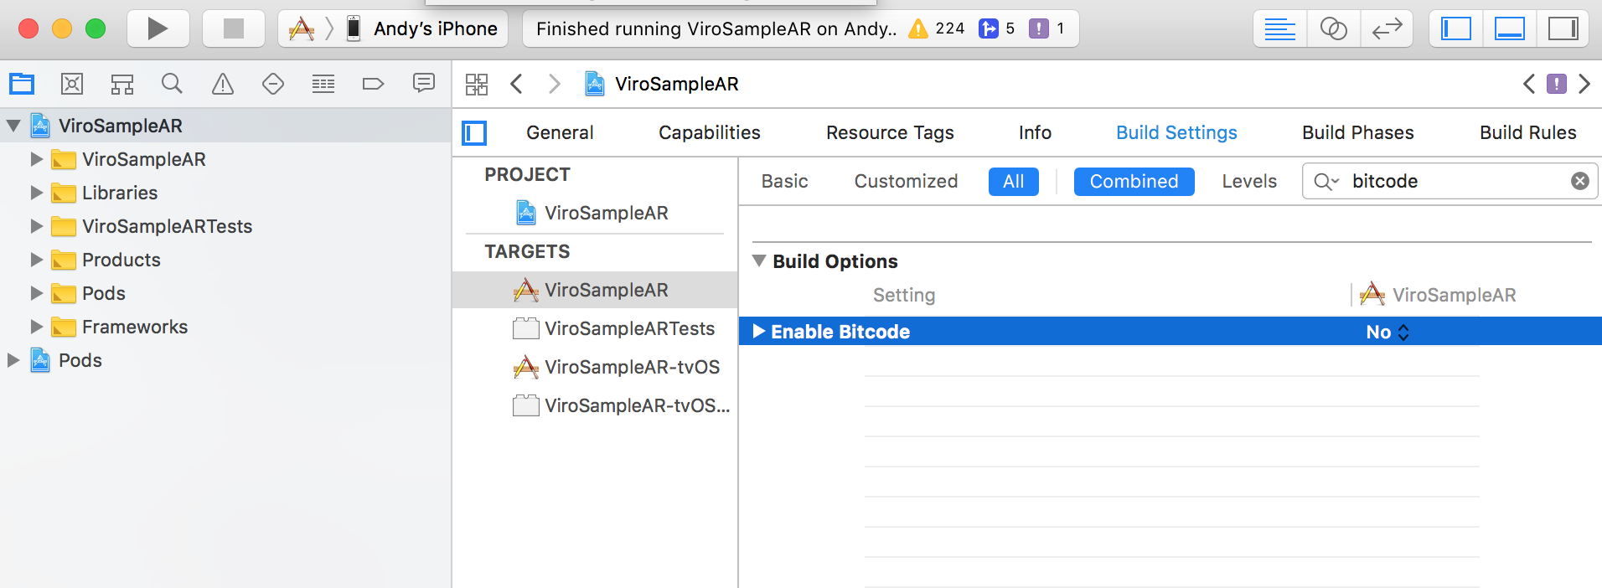Open the Source Control navigator
Screen dimensions: 1602x588
[72, 84]
